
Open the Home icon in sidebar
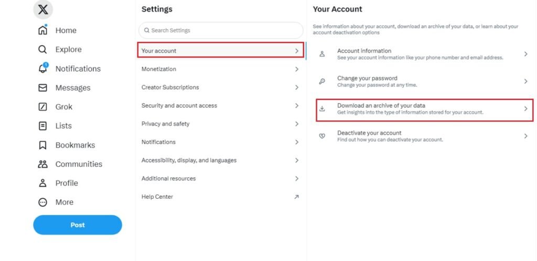pyautogui.click(x=43, y=30)
